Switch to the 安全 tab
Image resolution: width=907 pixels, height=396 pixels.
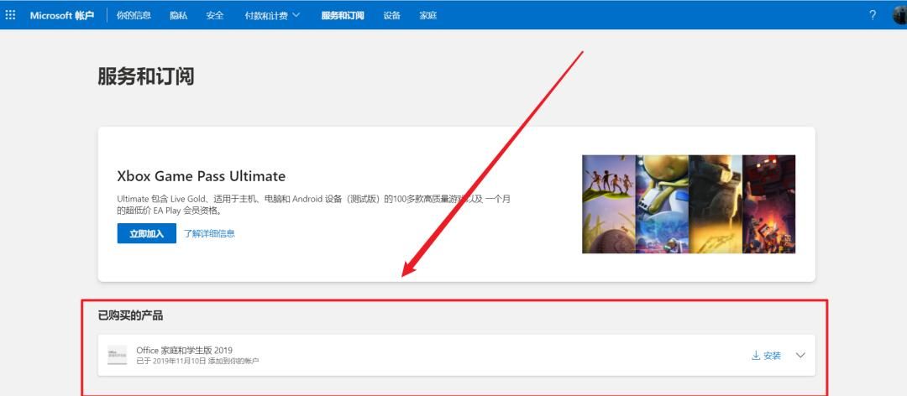[x=215, y=16]
